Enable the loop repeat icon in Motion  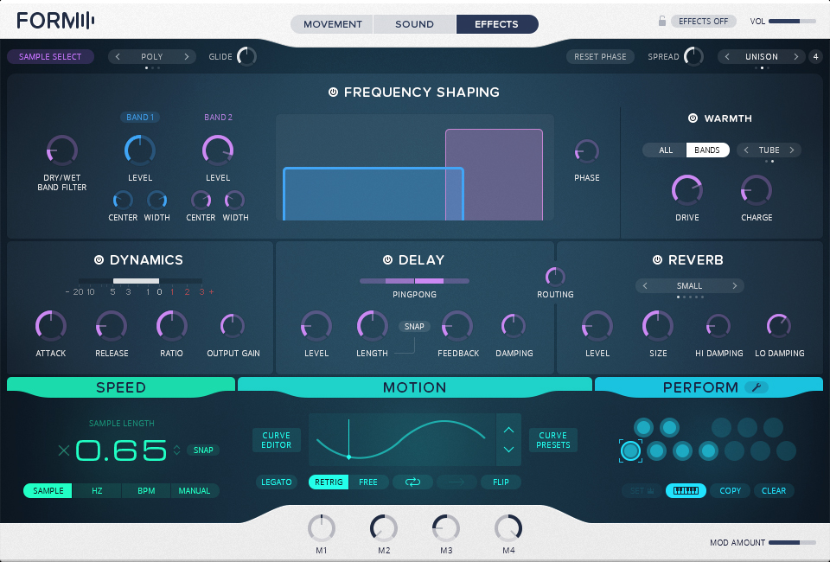(412, 482)
